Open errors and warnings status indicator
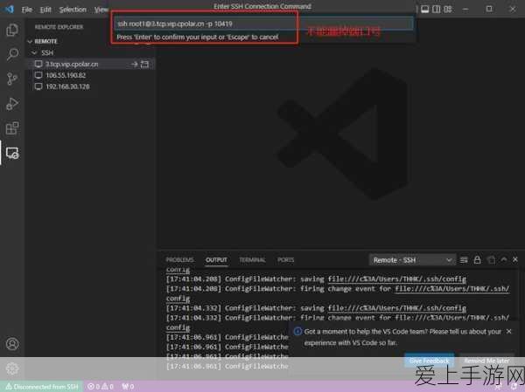The height and width of the screenshot is (392, 525). coord(101,387)
